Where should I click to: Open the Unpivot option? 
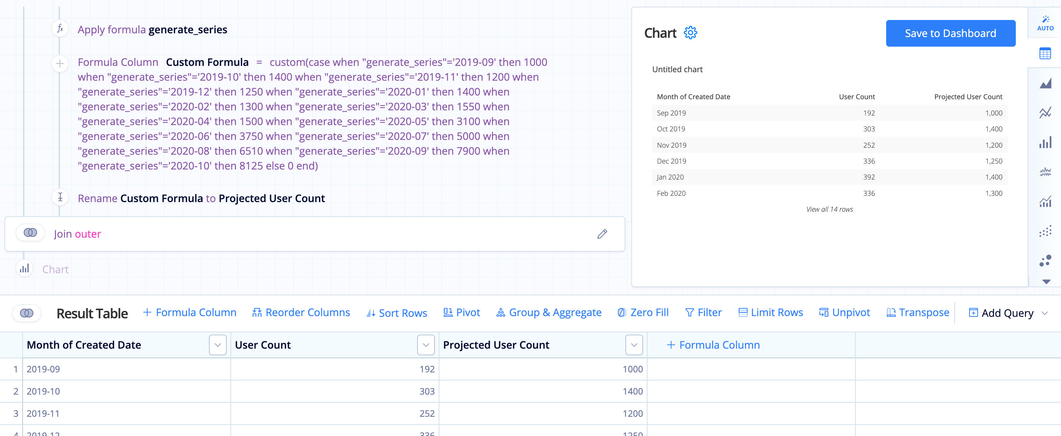[x=844, y=313]
